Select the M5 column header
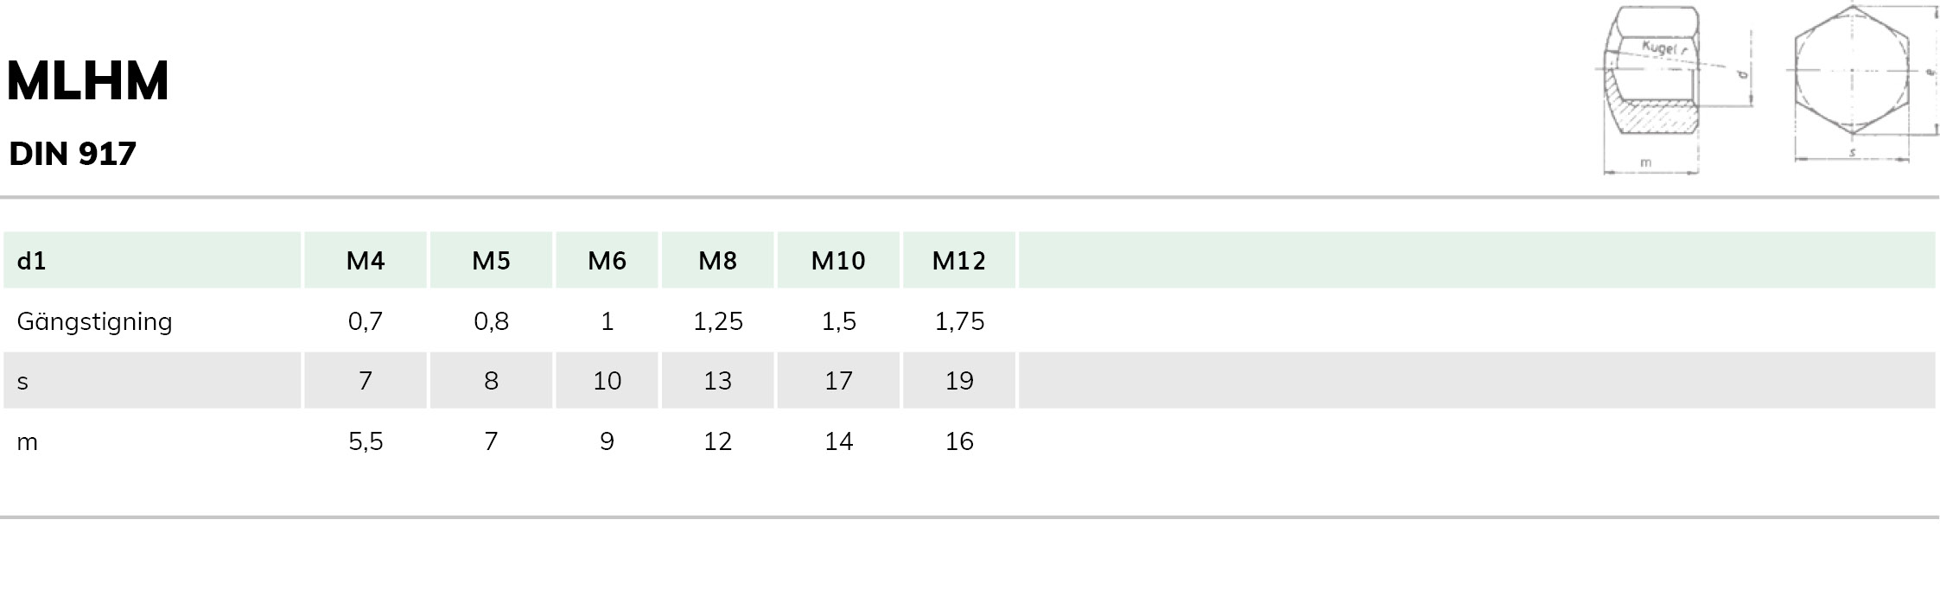1940x596 pixels. [491, 260]
